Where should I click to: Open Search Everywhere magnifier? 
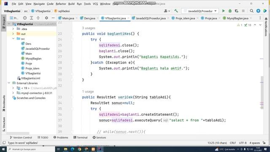(x=251, y=11)
